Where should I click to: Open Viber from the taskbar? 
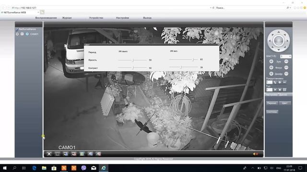(84, 168)
